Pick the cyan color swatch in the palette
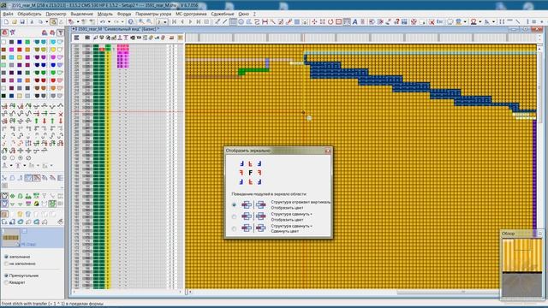 (x=11, y=57)
